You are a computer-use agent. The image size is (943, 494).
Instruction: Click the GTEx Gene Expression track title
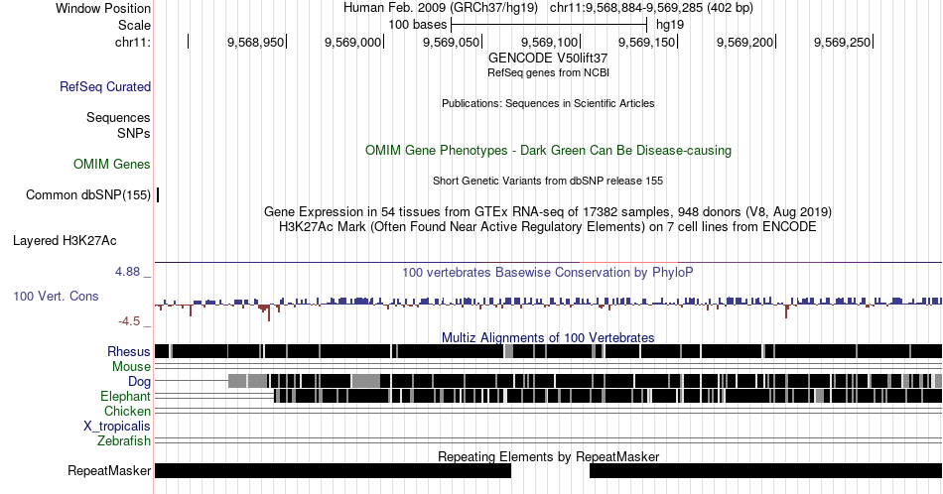tap(548, 211)
